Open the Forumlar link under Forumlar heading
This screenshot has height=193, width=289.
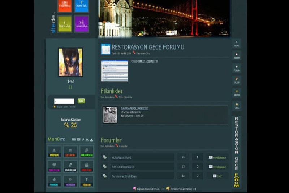[123, 146]
